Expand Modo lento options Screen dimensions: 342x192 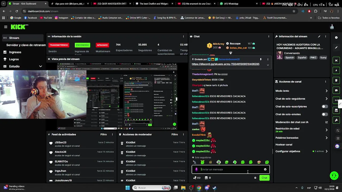tap(327, 91)
